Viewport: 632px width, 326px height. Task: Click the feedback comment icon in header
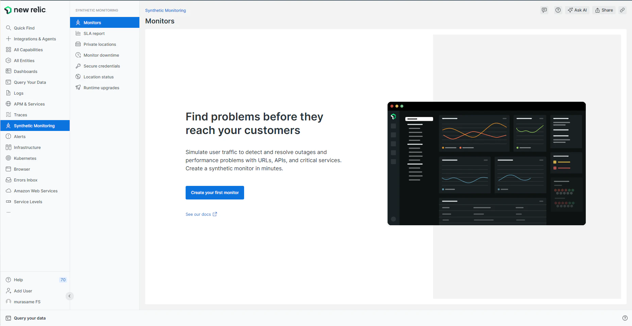point(544,10)
